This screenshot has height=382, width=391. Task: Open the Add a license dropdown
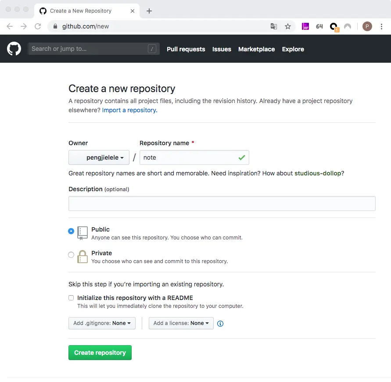(181, 323)
